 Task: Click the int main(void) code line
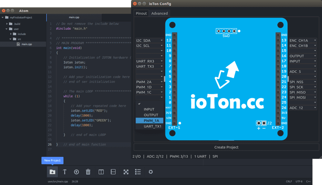tap(69, 48)
